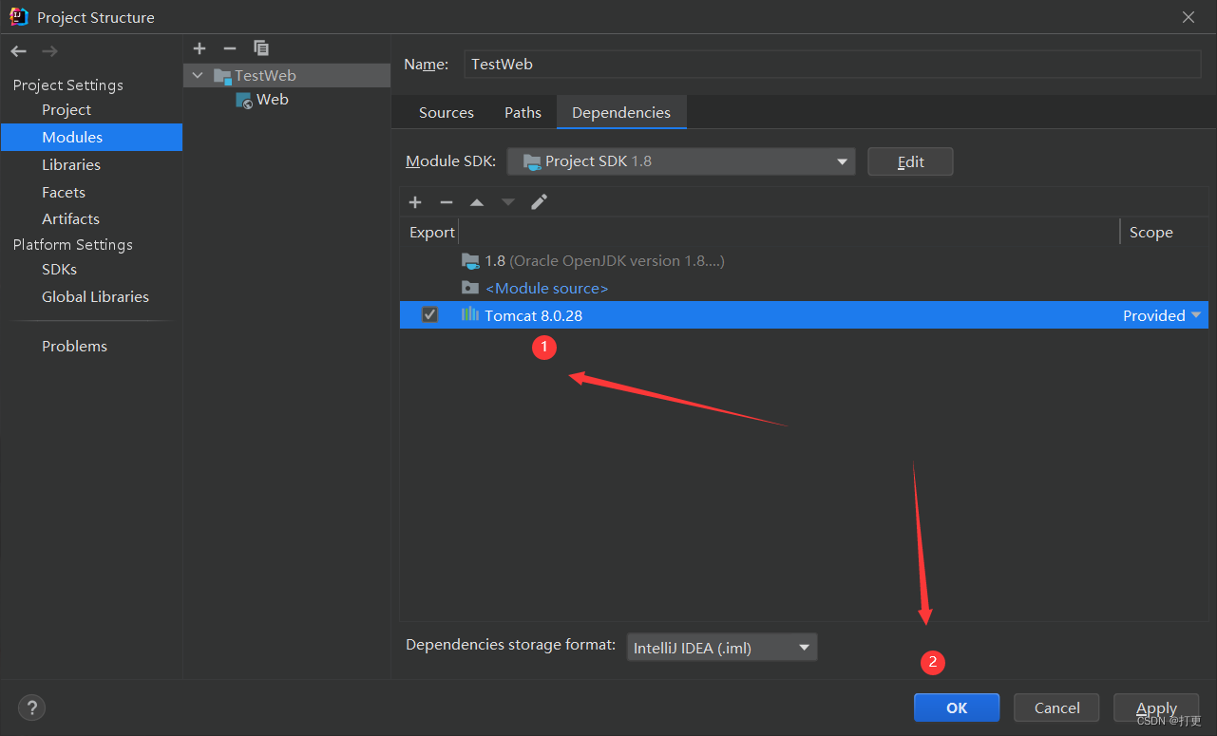The height and width of the screenshot is (736, 1217).
Task: Switch to the Paths tab
Action: pos(523,113)
